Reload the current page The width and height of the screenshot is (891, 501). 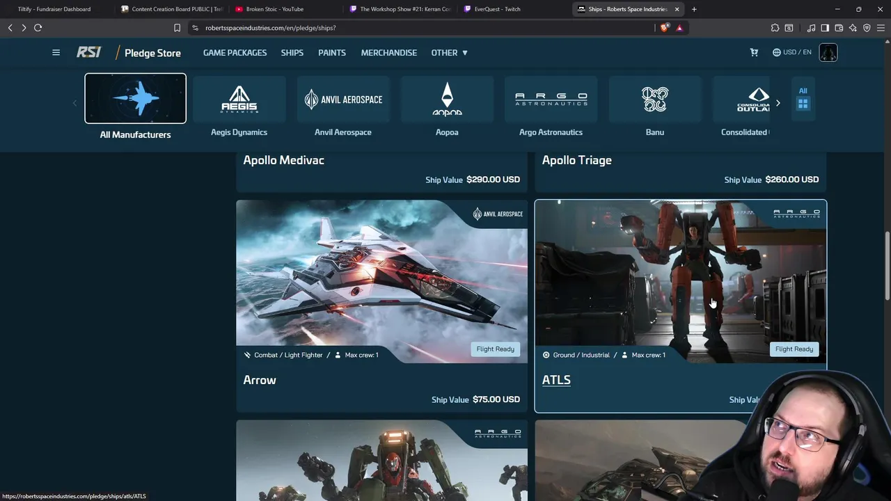[38, 28]
